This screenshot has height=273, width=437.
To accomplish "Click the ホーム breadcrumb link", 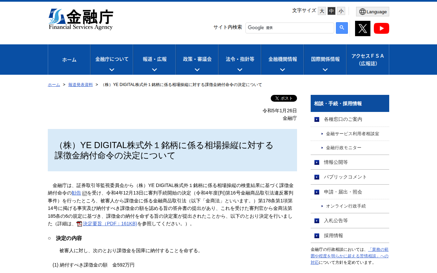I will coord(54,85).
